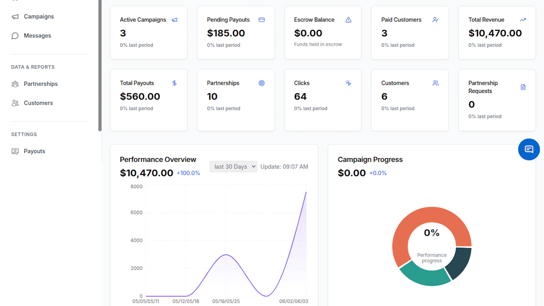Click the DATA & REPORTS section heading
The height and width of the screenshot is (306, 544).
click(33, 67)
